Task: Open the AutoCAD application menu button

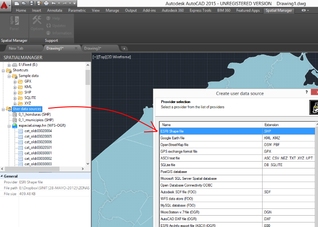Action: coord(5,5)
